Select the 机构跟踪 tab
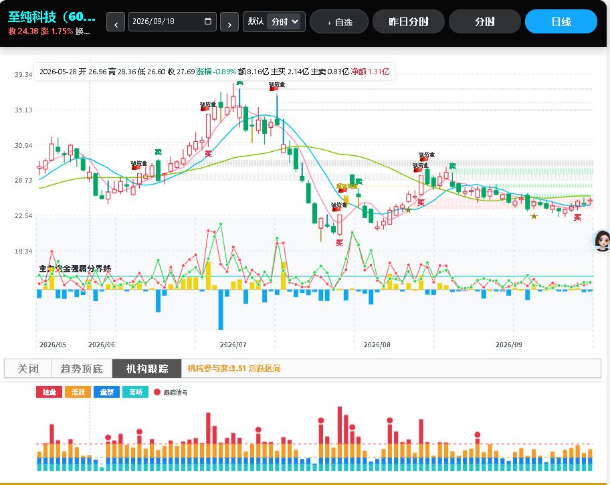Viewport: 610px width, 485px height. coord(147,368)
